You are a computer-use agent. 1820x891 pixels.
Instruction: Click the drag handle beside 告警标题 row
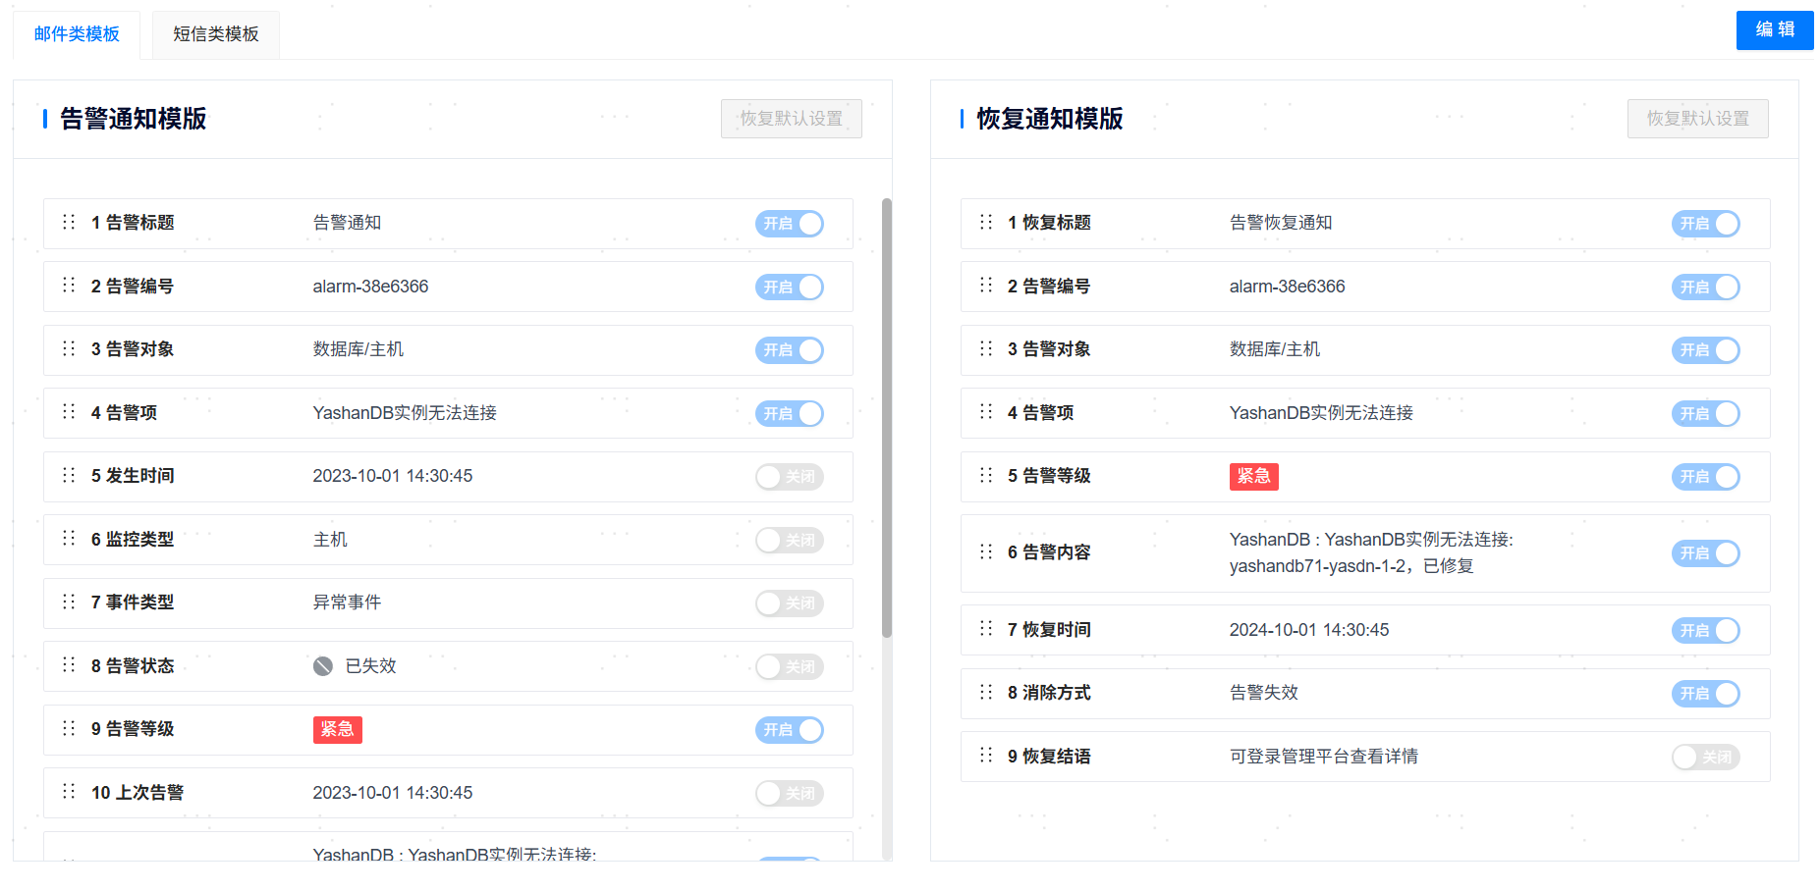(68, 223)
